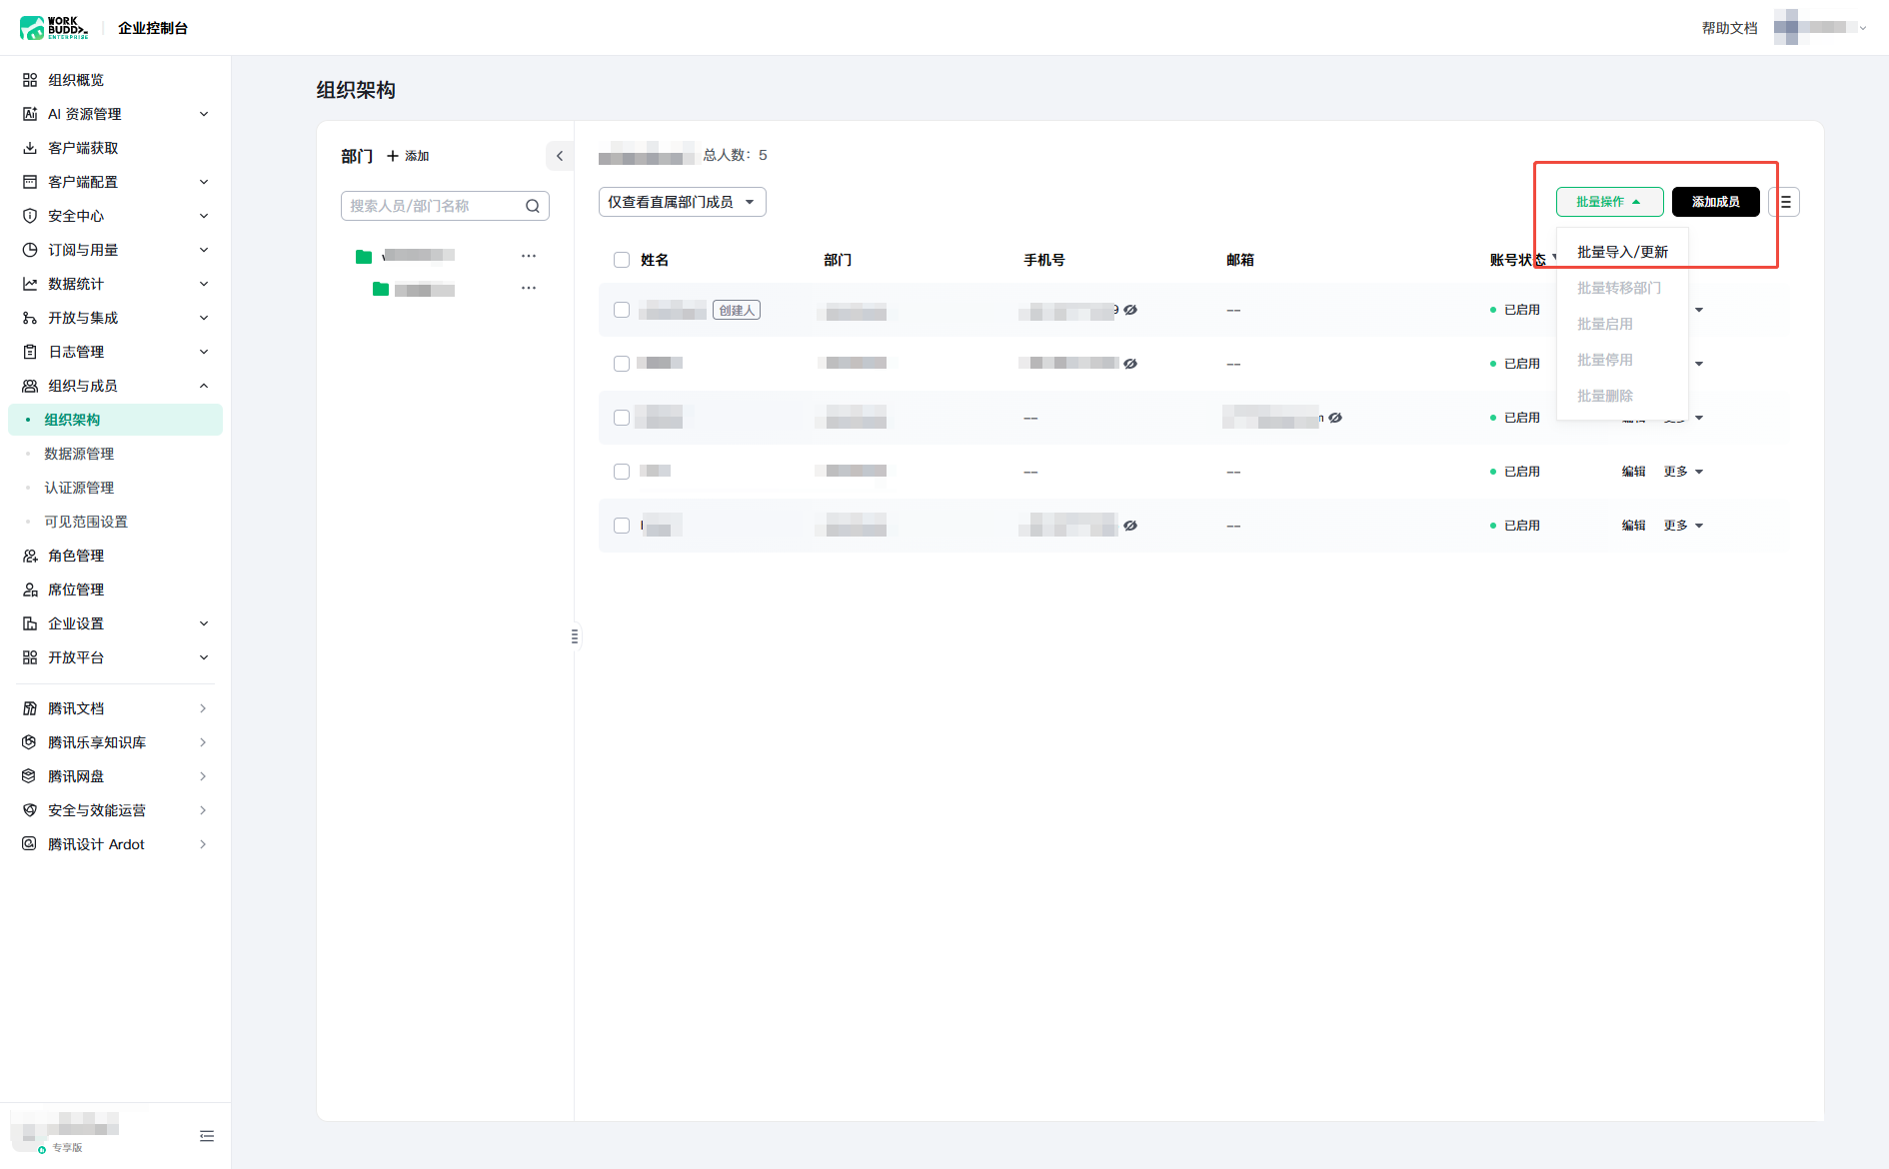Open 数据源管理 in the sidebar
1889x1169 pixels.
click(79, 454)
